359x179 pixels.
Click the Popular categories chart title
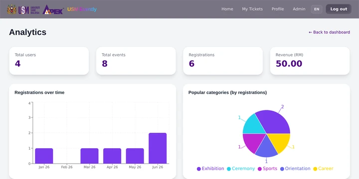(x=227, y=92)
